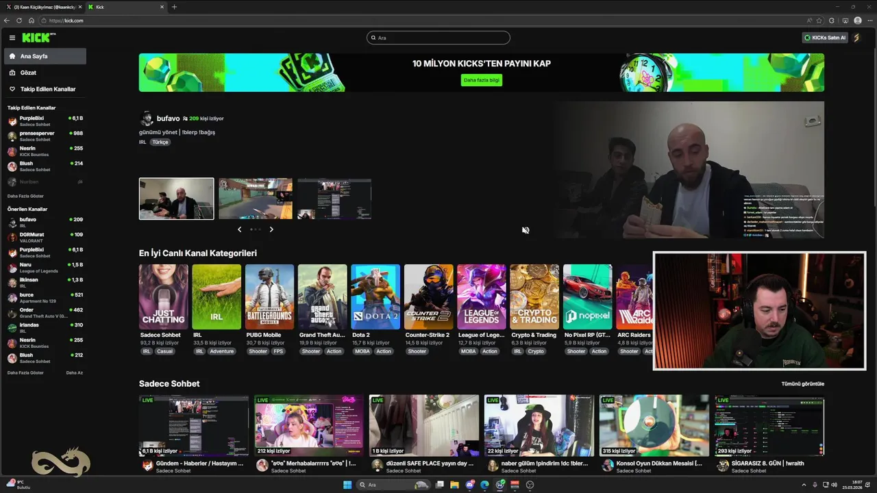Image resolution: width=877 pixels, height=493 pixels.
Task: Switch to the X Kaan Küçükyılmaz tab
Action: point(42,7)
